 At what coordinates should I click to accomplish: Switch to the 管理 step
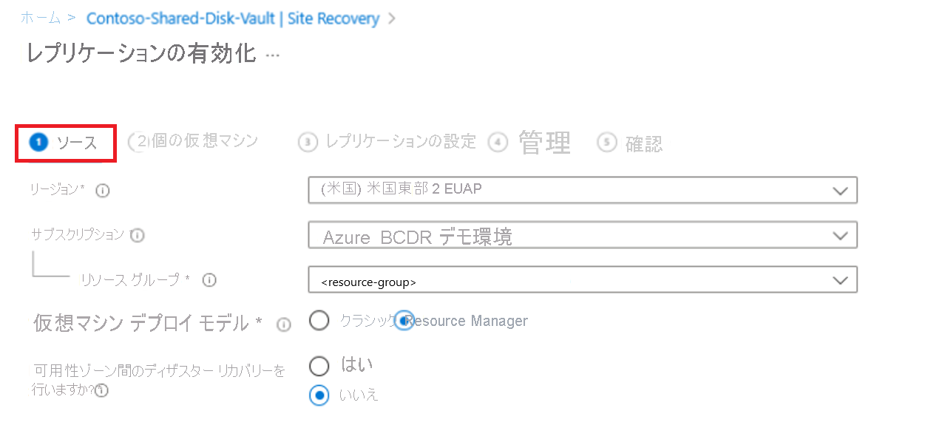click(545, 142)
